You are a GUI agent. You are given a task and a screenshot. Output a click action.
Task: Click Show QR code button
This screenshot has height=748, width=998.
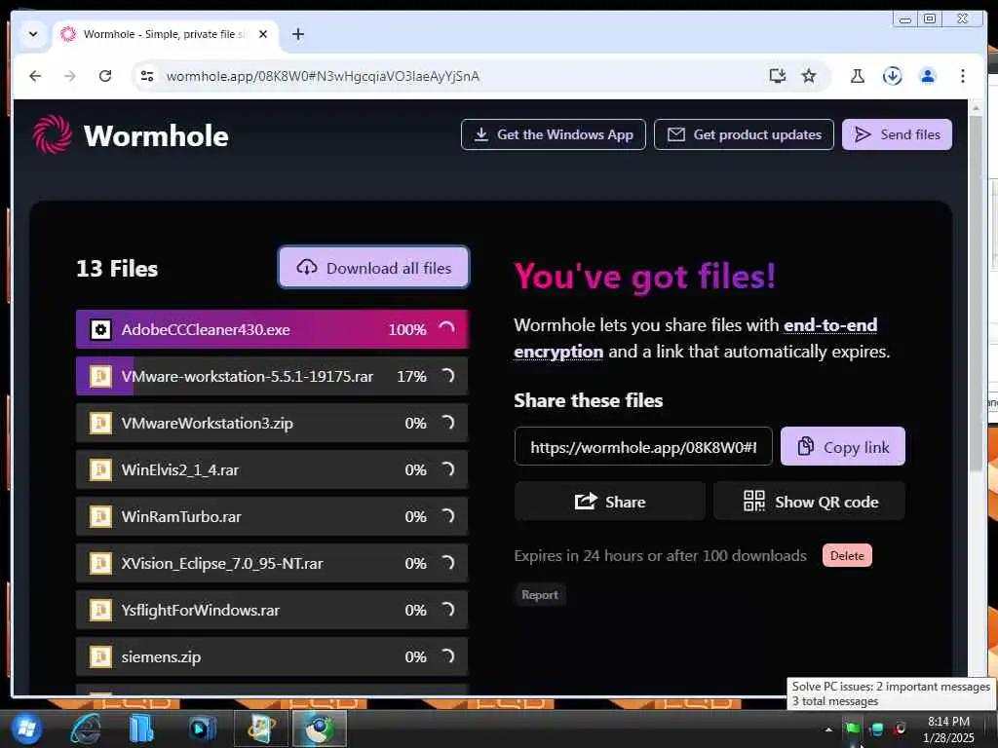(810, 502)
